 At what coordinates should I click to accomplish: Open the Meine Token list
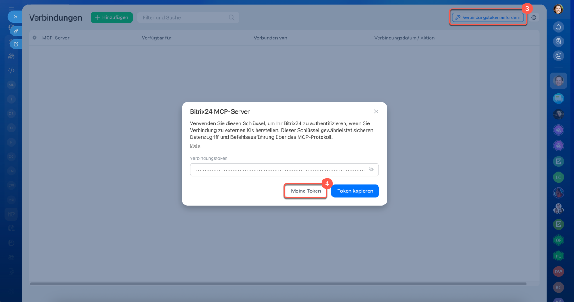[306, 191]
